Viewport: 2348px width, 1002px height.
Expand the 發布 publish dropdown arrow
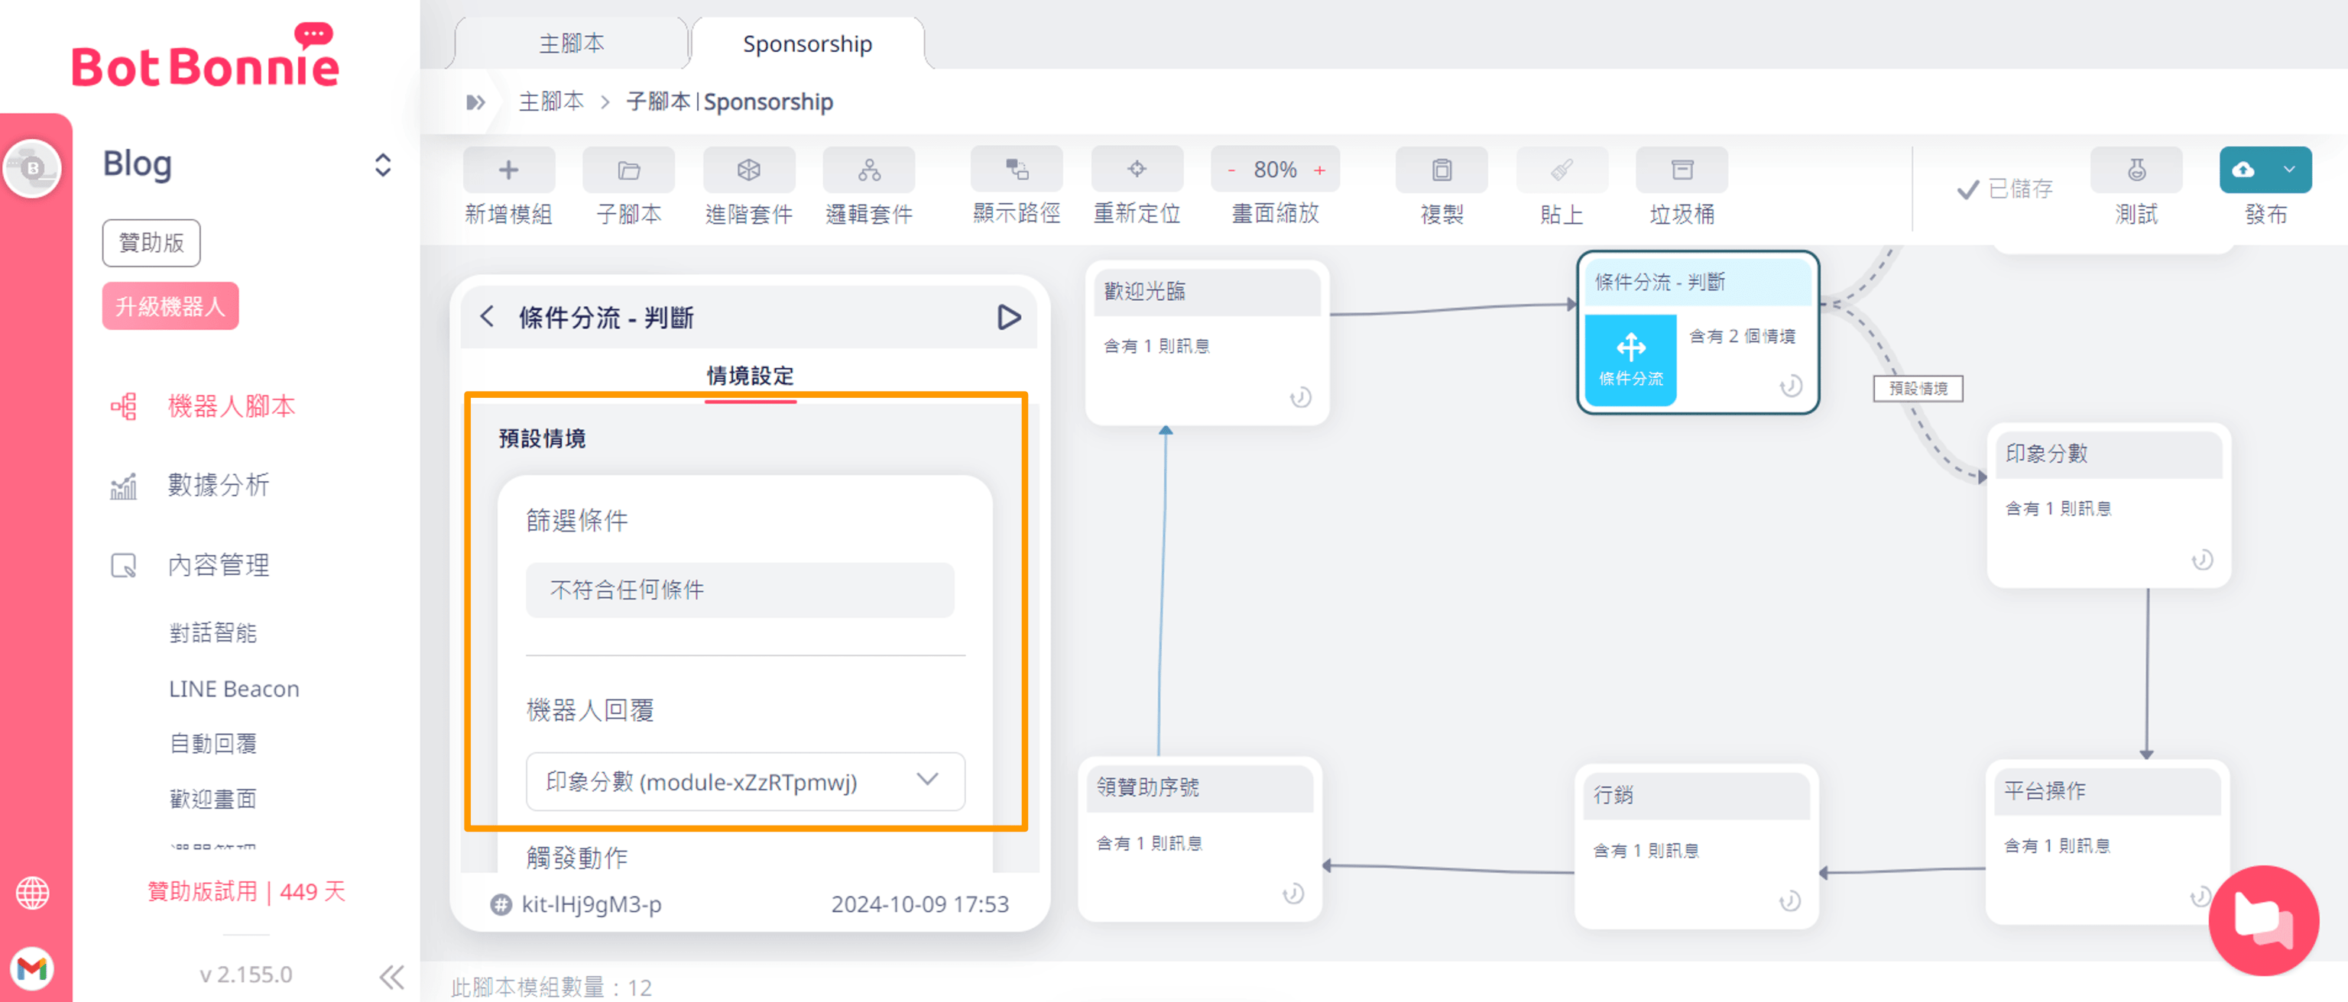(x=2288, y=170)
